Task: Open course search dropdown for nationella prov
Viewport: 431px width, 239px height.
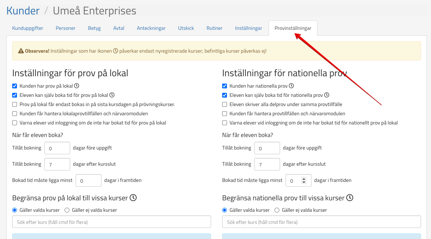Action: click(x=321, y=222)
